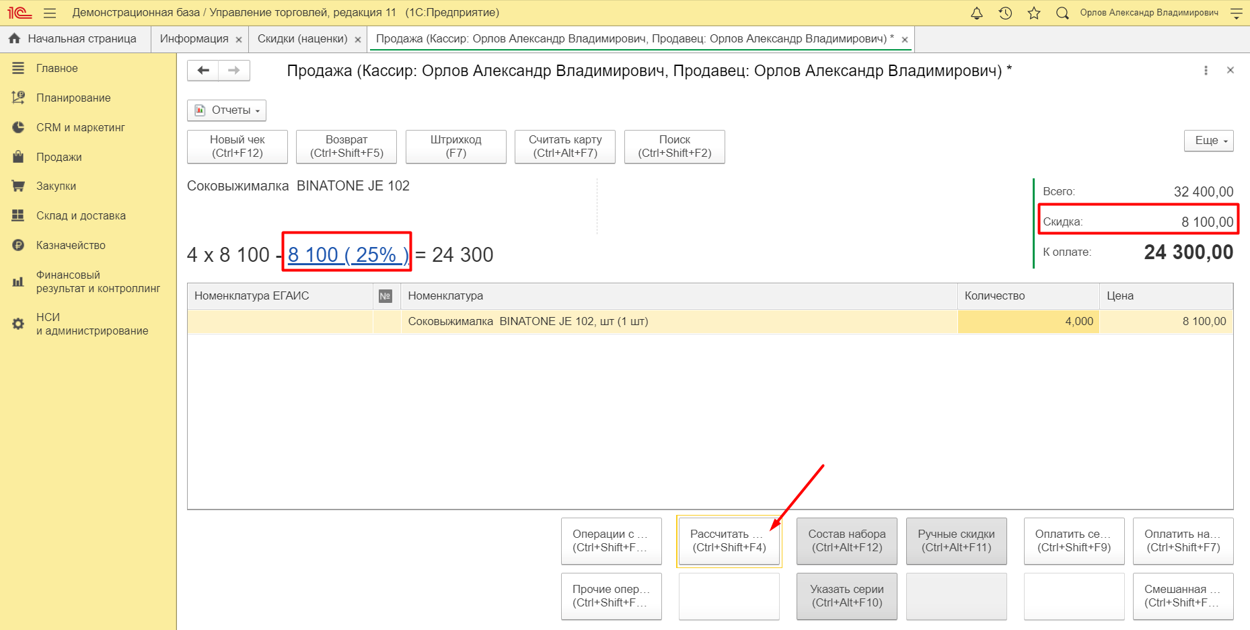The image size is (1250, 630).
Task: Go forward with the right arrow button
Action: click(234, 70)
